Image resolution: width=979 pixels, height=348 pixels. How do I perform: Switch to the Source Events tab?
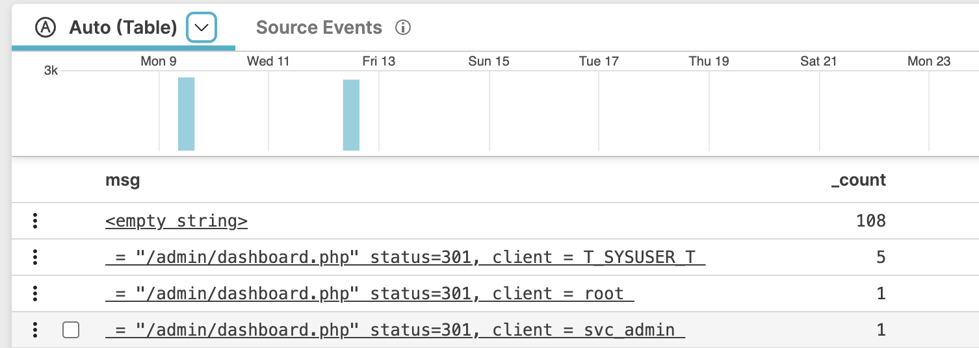319,28
